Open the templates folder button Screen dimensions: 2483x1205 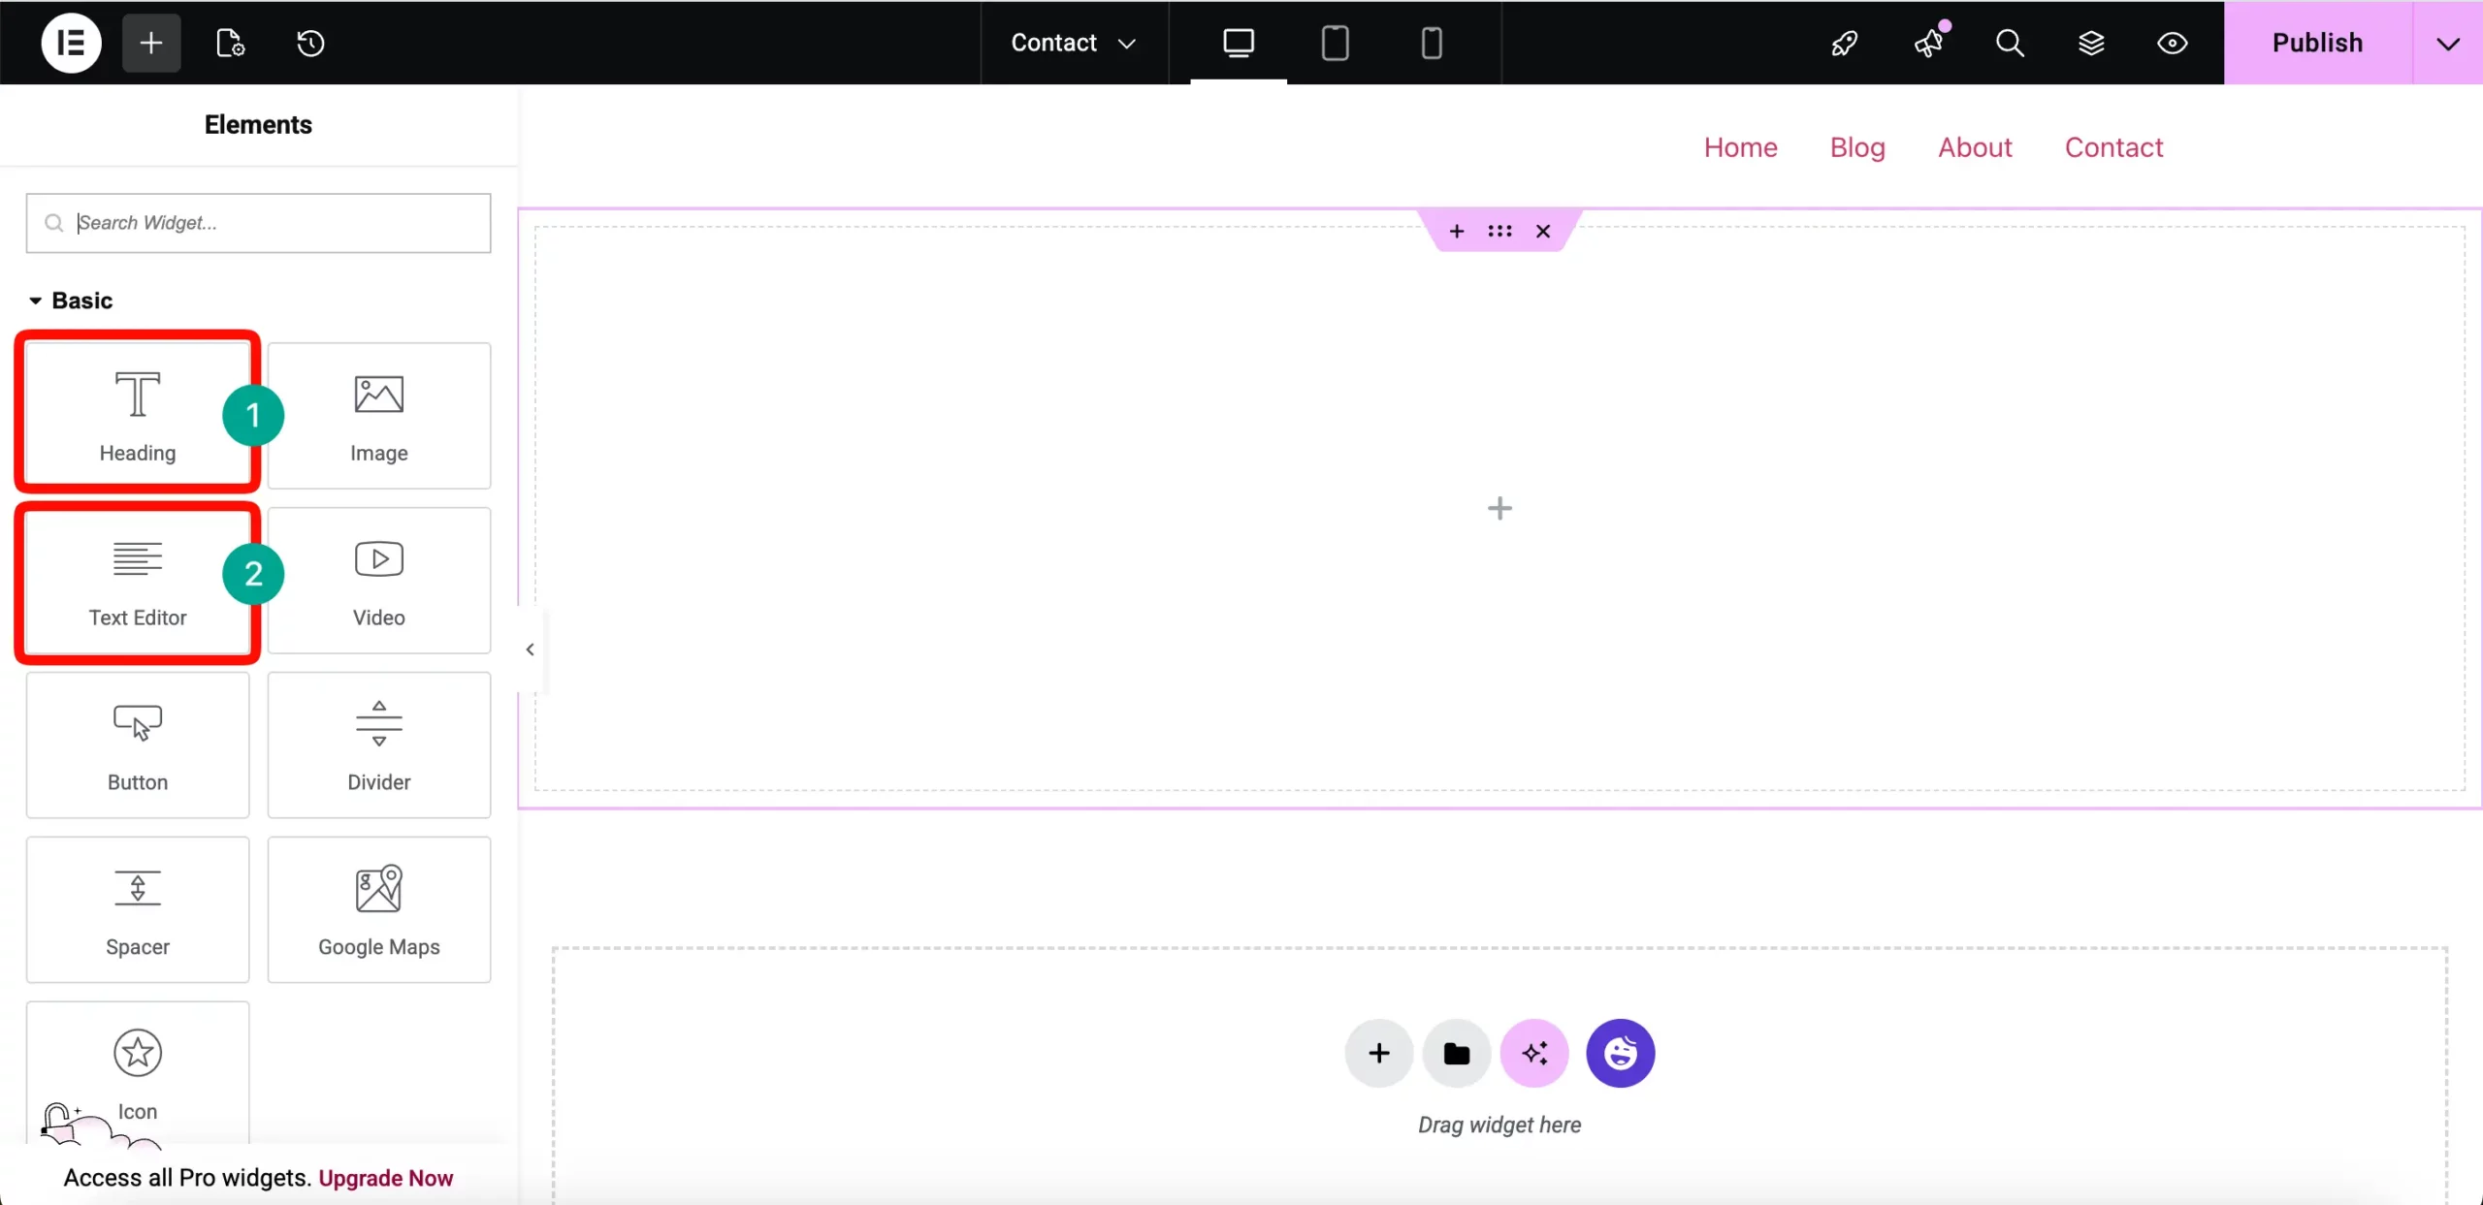click(x=1456, y=1053)
